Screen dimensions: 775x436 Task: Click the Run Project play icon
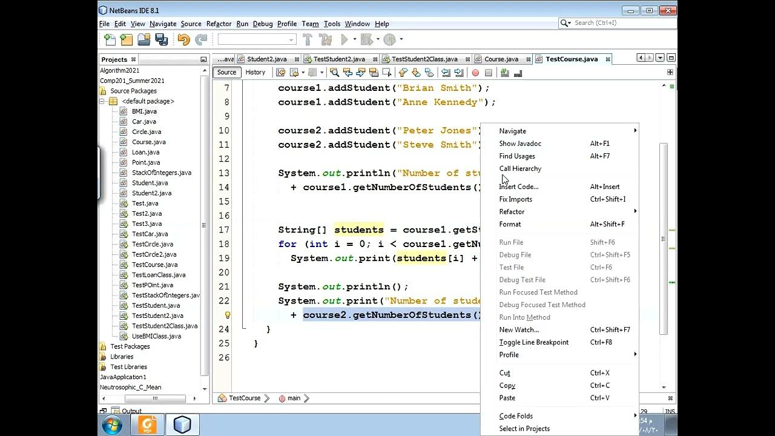tap(345, 39)
